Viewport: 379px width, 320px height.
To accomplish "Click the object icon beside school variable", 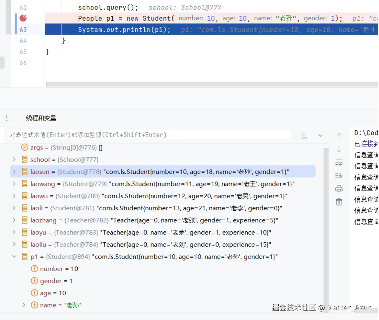I will 25,160.
